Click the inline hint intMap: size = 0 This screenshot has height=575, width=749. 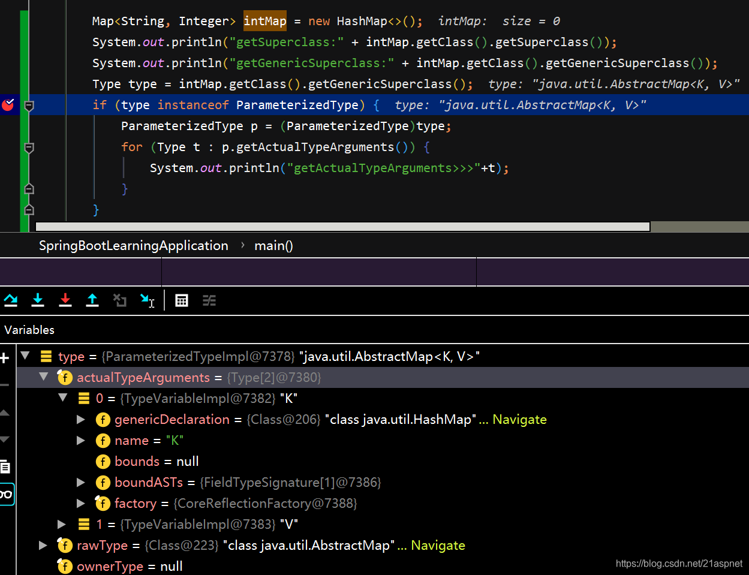coord(499,21)
